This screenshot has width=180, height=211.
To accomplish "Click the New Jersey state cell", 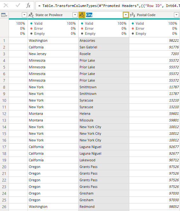I will coord(53,54).
